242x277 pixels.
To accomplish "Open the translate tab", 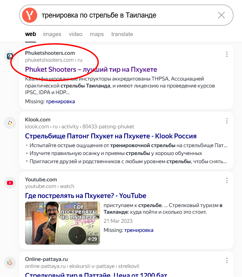I will [122, 34].
